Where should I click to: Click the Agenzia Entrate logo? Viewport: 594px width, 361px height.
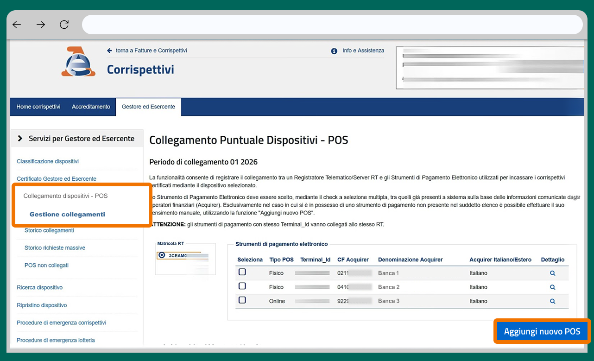pos(78,62)
